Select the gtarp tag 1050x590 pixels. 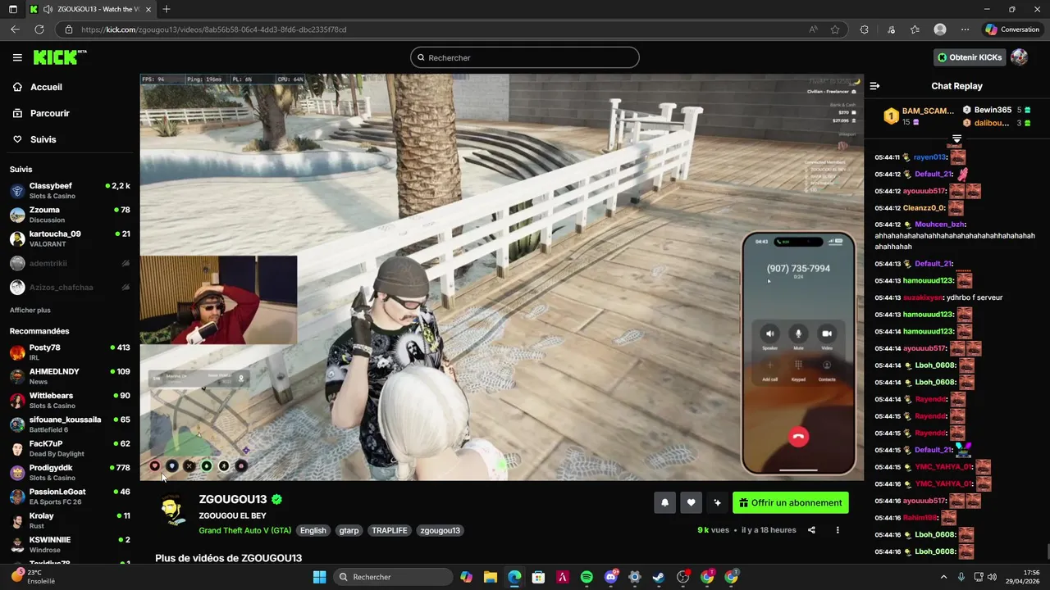[349, 530]
